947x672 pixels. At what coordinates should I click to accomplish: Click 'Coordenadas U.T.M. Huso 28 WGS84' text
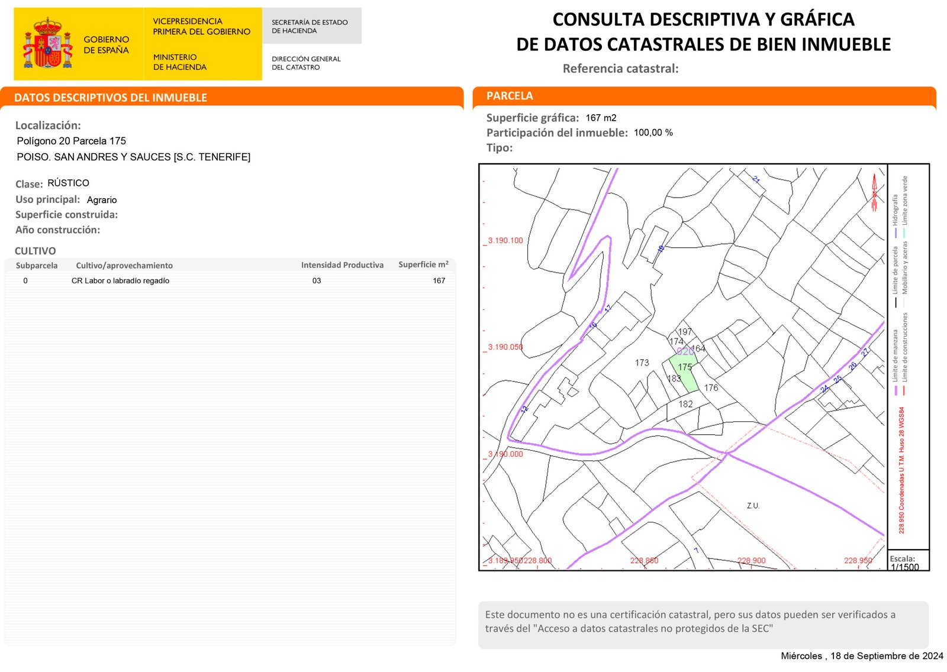[x=901, y=460]
